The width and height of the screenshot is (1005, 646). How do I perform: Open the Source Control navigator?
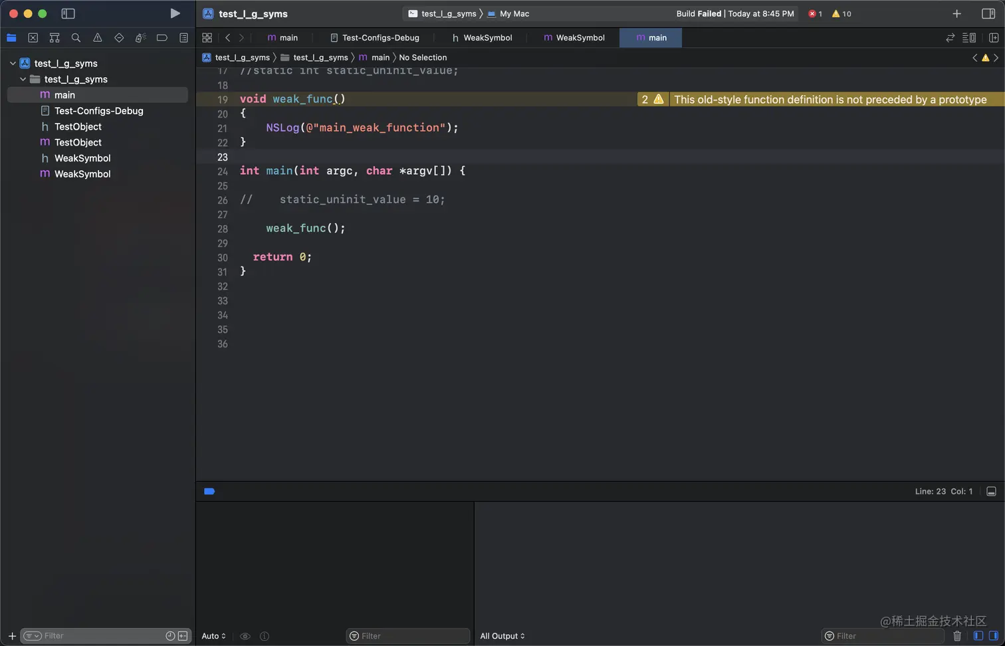[x=33, y=38]
